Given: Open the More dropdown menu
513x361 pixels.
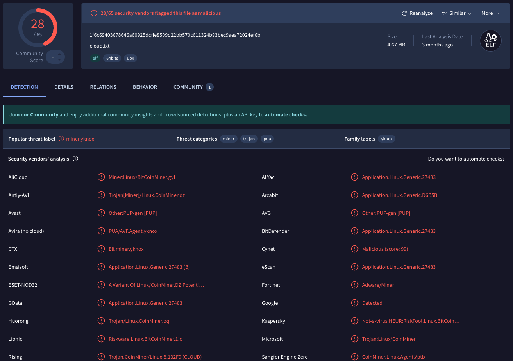Looking at the screenshot, I should pos(491,13).
